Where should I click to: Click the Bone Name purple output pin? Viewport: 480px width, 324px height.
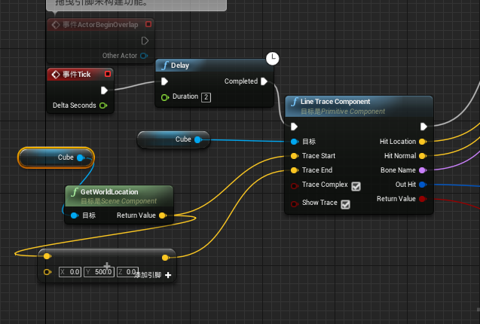[x=422, y=170]
